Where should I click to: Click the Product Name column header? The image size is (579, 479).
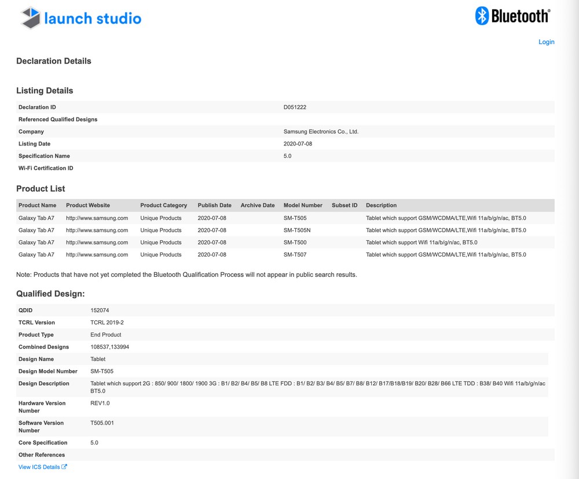37,206
